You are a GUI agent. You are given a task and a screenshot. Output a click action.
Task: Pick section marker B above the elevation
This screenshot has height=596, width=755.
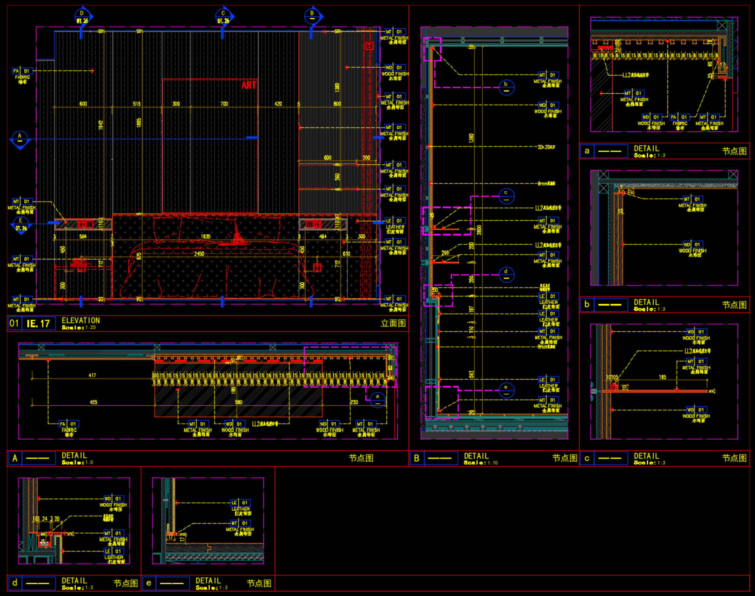(313, 16)
